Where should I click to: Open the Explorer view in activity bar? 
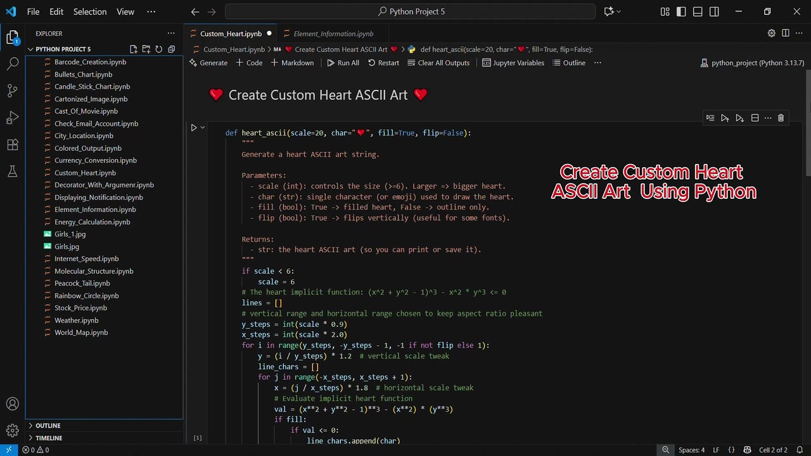(12, 38)
